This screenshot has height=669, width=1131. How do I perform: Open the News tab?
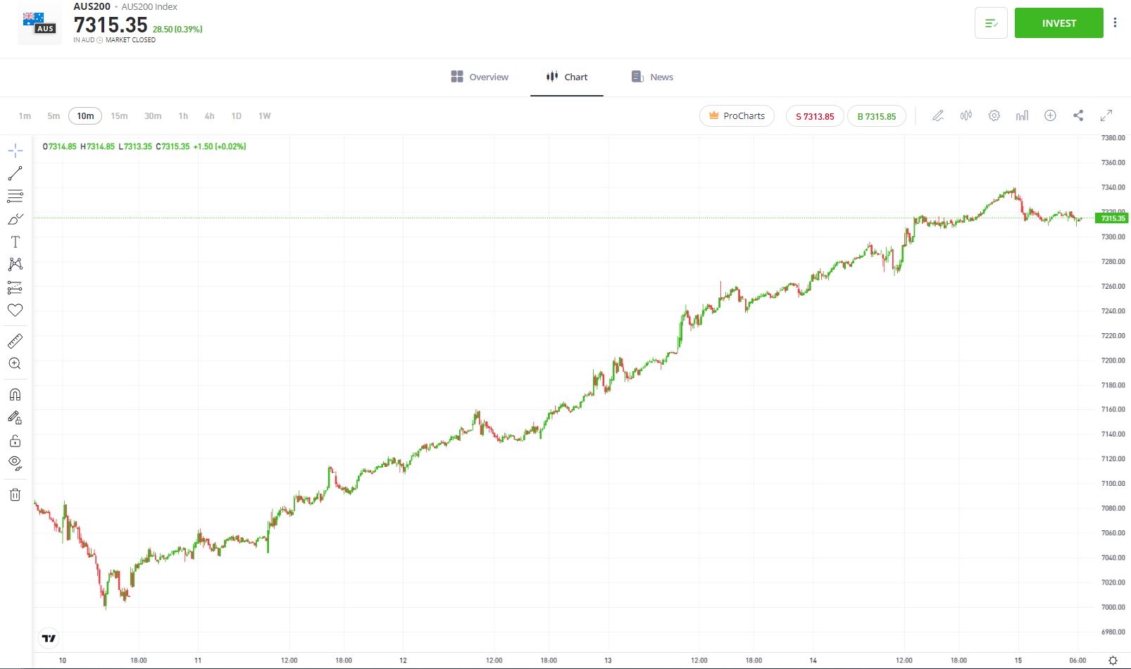(x=652, y=77)
